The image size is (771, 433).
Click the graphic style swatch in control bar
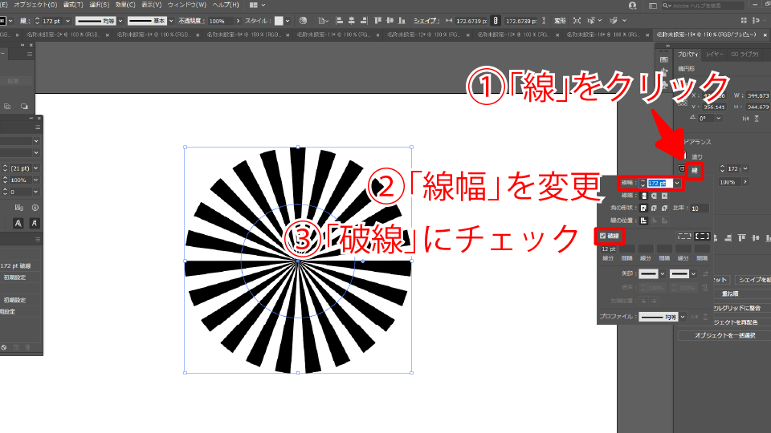click(279, 21)
